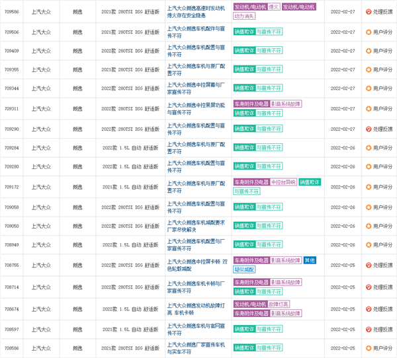The image size is (397, 358).
Task: Click the red 处理反馈 icon in row 708755
Action: tap(369, 266)
